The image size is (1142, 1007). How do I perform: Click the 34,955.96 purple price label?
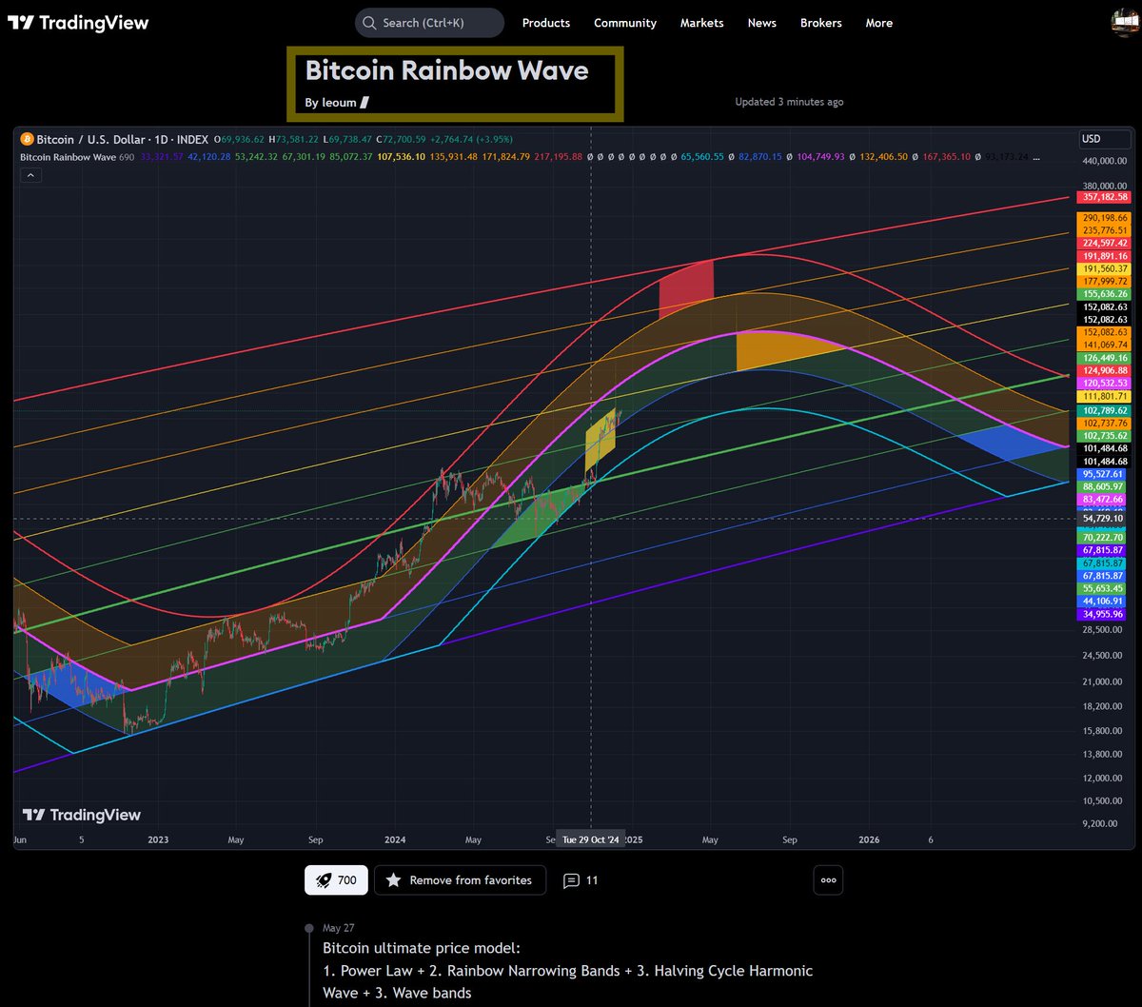[x=1105, y=615]
